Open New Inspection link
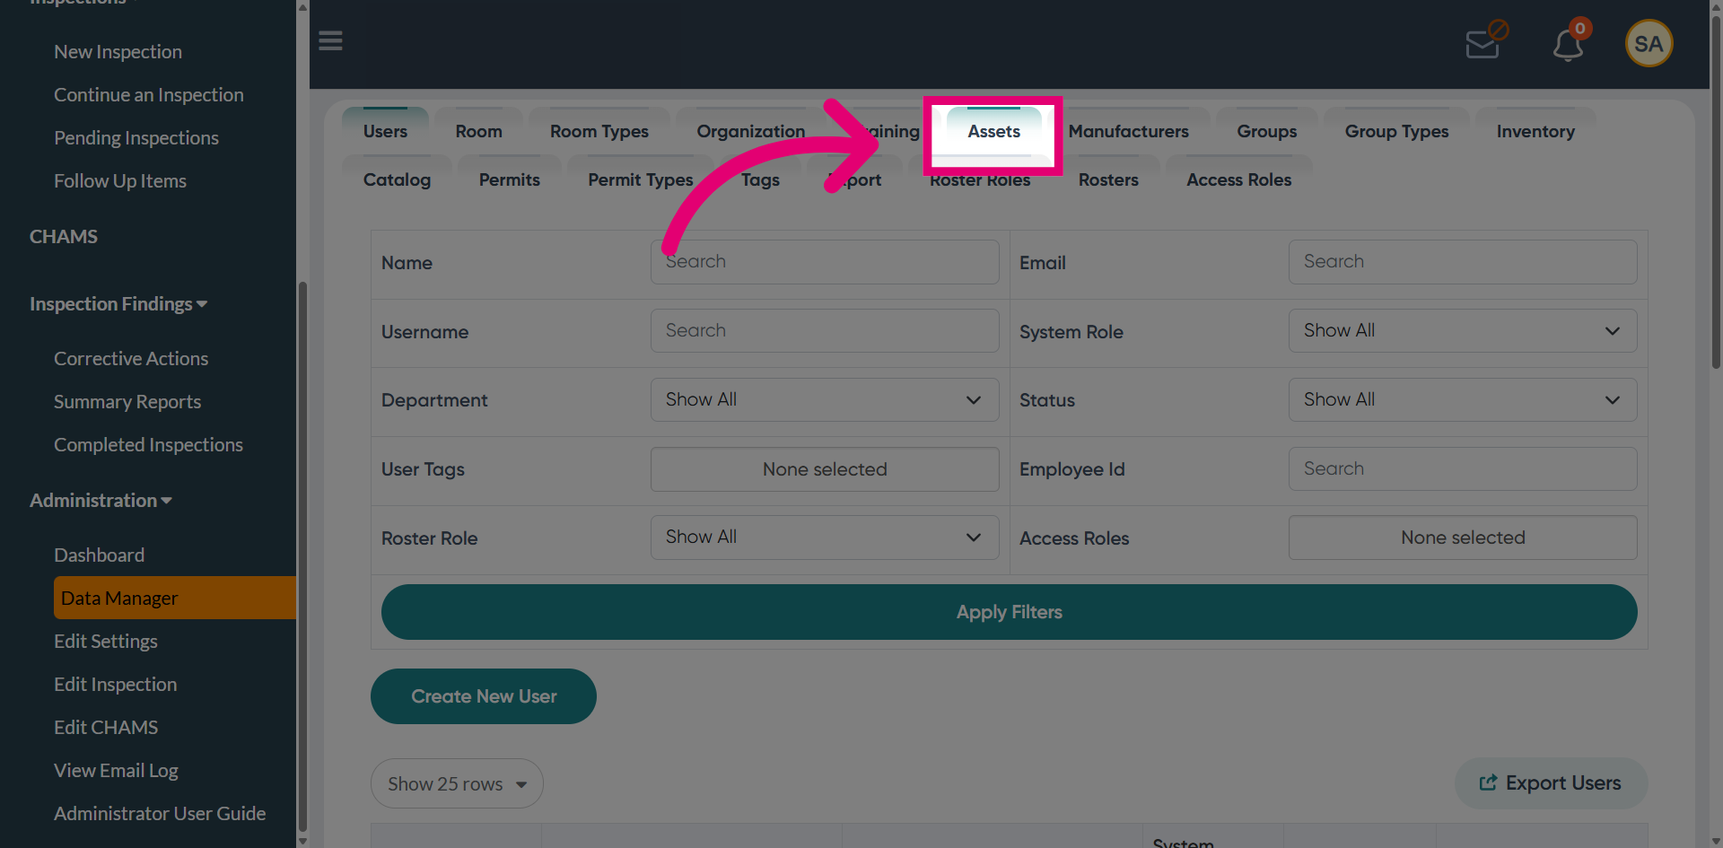Screen dimensions: 1723x848 point(118,52)
